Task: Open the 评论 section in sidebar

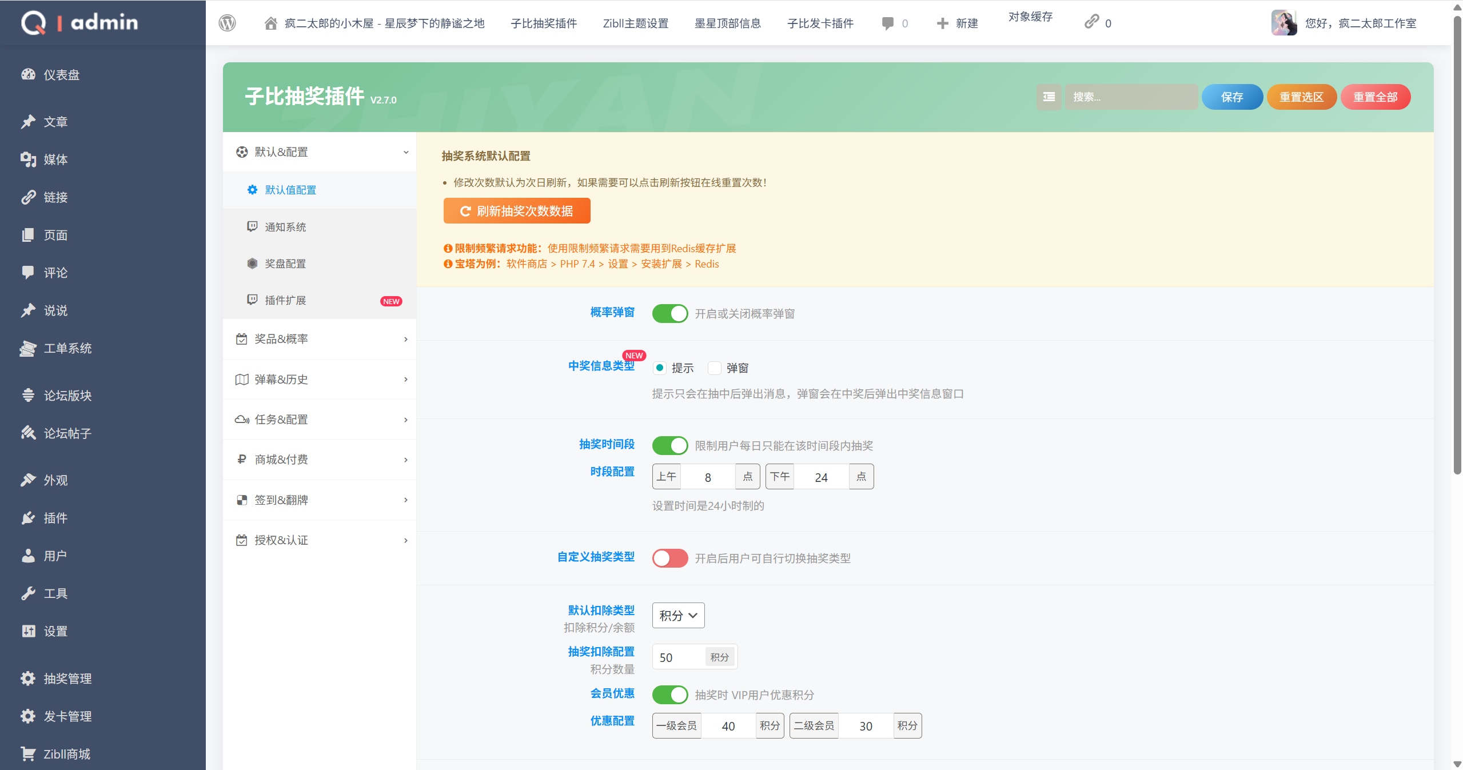Action: (55, 273)
